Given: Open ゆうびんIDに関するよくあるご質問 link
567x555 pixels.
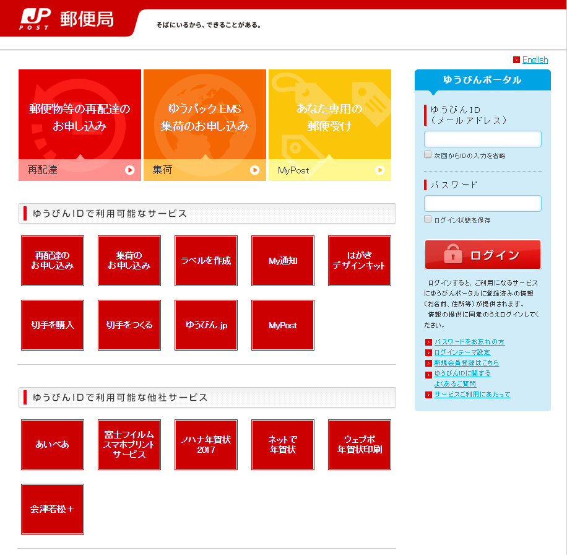Looking at the screenshot, I should (x=462, y=378).
